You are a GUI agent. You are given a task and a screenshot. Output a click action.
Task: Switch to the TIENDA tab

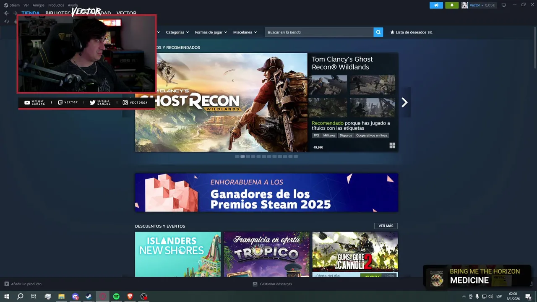pyautogui.click(x=31, y=13)
